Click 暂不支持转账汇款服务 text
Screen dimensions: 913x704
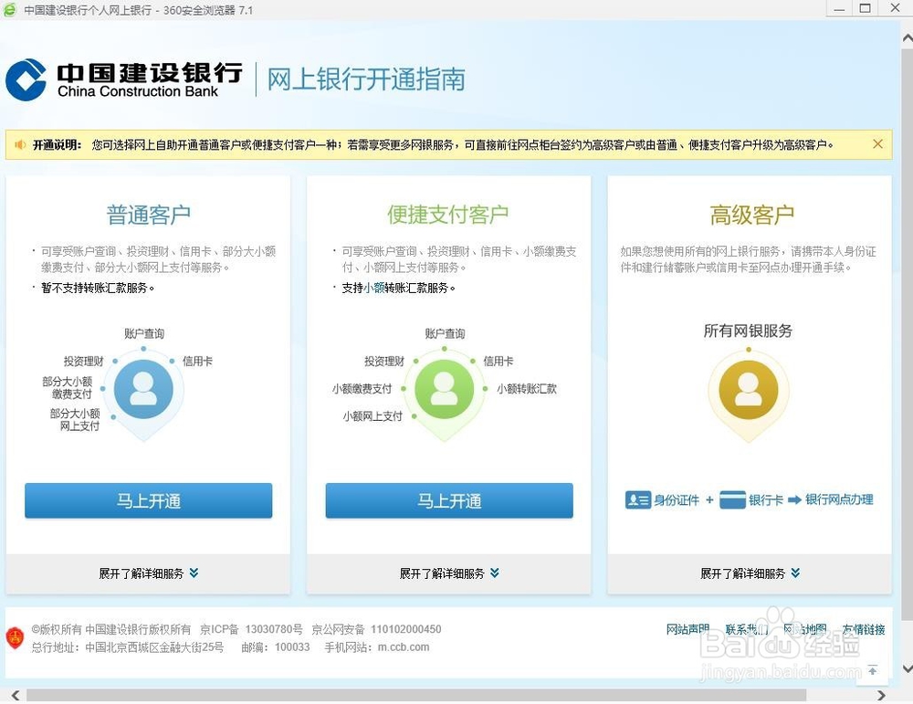[x=99, y=288]
